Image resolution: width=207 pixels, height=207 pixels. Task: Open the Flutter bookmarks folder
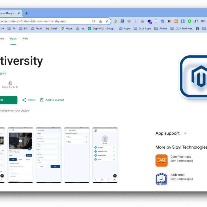(x=161, y=28)
